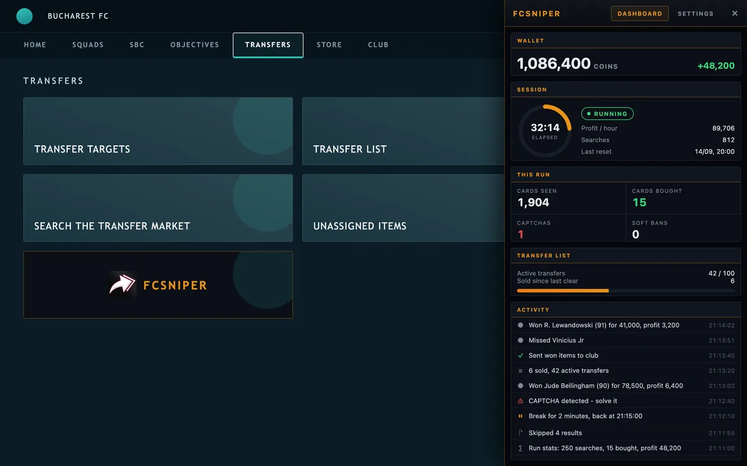Image resolution: width=747 pixels, height=466 pixels.
Task: Click the Bucharest FC club name
Action: 78,16
